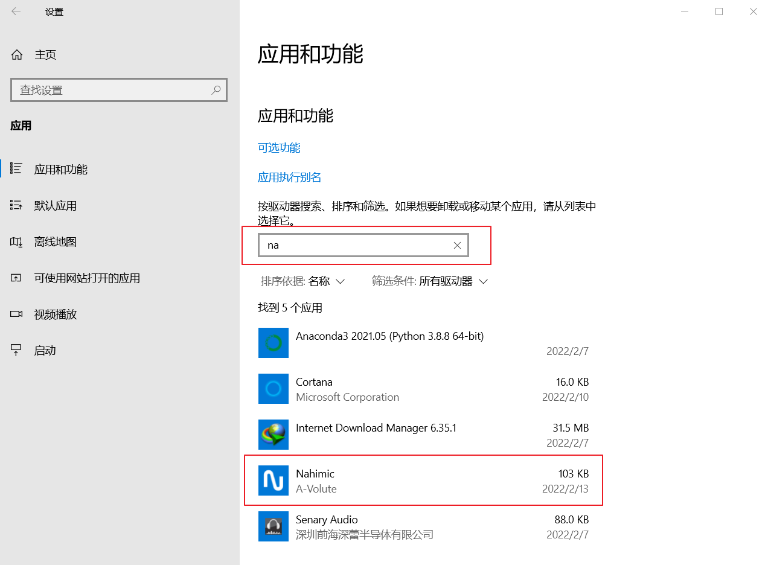Image resolution: width=768 pixels, height=565 pixels.
Task: Click the 88.0 KB size value
Action: coord(572,520)
